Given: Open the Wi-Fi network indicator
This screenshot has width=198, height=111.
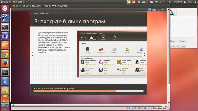Looking at the screenshot, I should [165, 2].
